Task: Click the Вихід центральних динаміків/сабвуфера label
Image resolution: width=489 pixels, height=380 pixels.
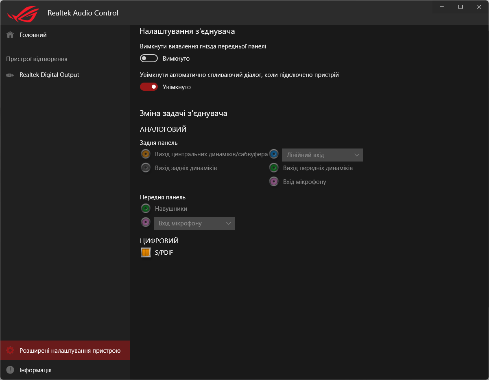Action: pos(211,154)
